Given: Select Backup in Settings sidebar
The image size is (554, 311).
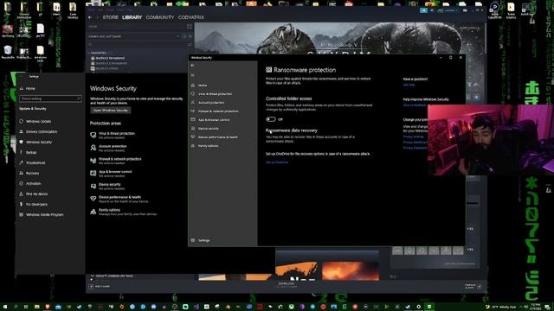Looking at the screenshot, I should 31,153.
